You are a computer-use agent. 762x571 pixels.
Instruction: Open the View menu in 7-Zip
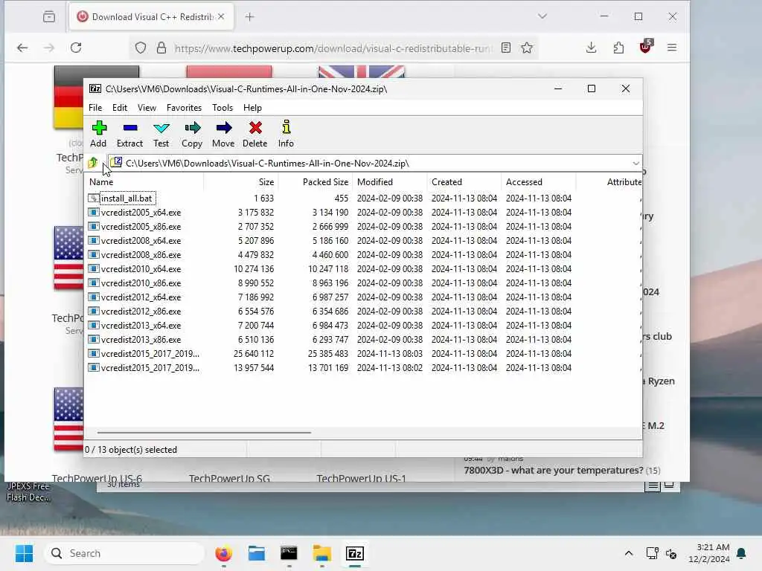[147, 108]
